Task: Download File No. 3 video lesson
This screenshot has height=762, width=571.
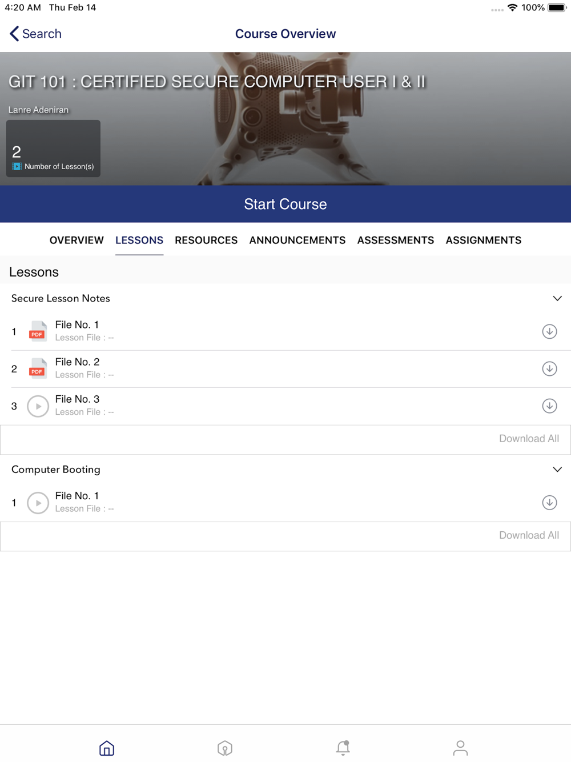Action: coord(549,406)
